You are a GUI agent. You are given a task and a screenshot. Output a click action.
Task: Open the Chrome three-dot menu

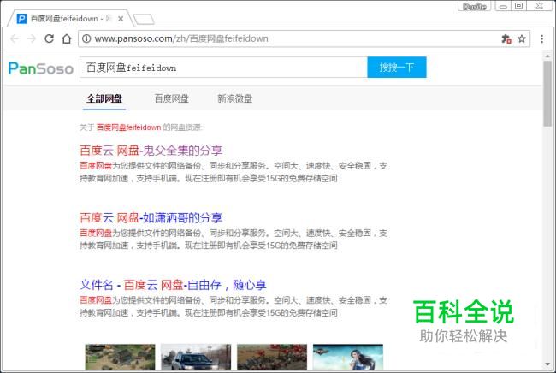coord(541,38)
